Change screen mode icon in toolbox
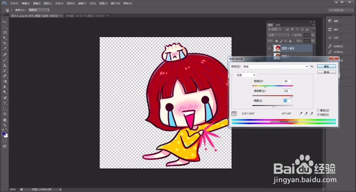The height and width of the screenshot is (192, 356). coord(5,146)
